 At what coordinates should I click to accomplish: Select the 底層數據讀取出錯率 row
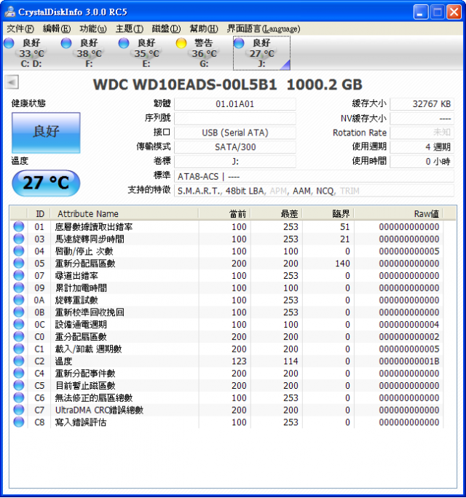pyautogui.click(x=227, y=226)
